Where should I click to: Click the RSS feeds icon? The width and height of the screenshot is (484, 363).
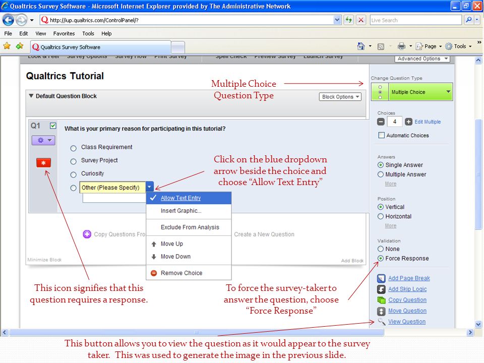click(381, 46)
